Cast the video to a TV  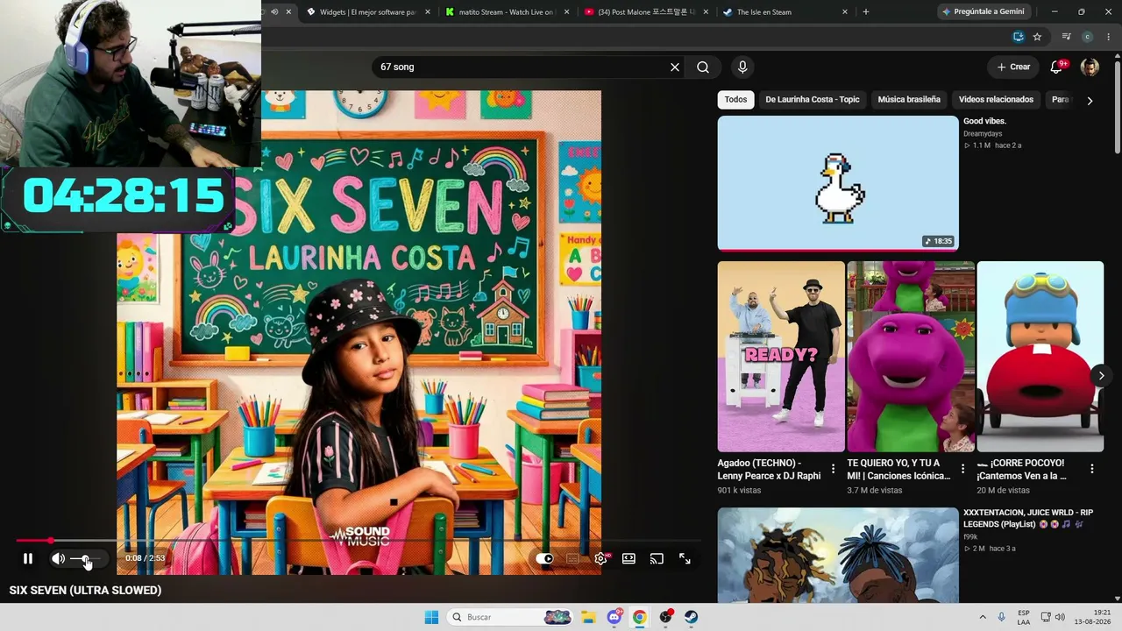coord(657,558)
